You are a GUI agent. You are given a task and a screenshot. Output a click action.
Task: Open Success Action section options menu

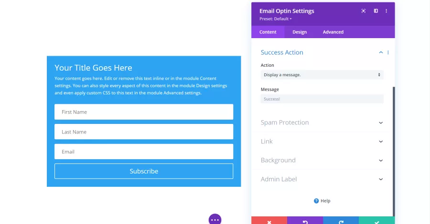(x=388, y=52)
